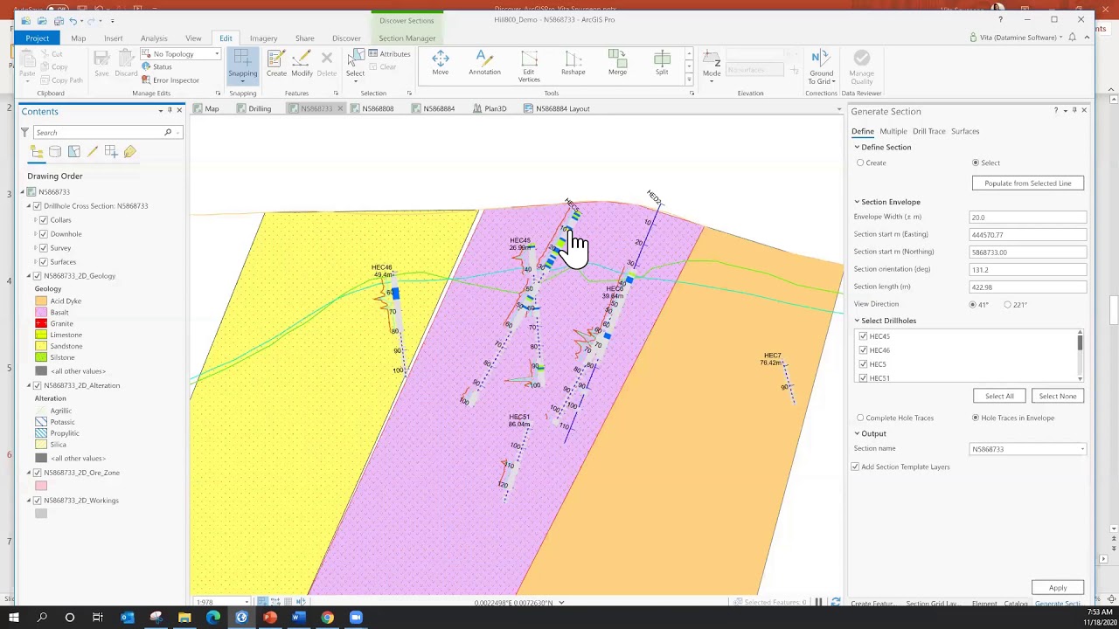Open the Surfaces pane tab
Image resolution: width=1119 pixels, height=629 pixels.
tap(965, 131)
